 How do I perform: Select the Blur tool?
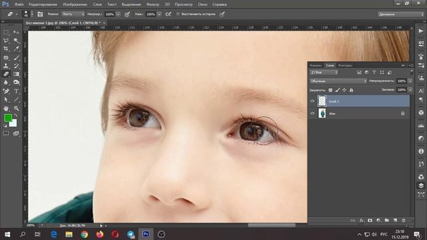[x=6, y=83]
